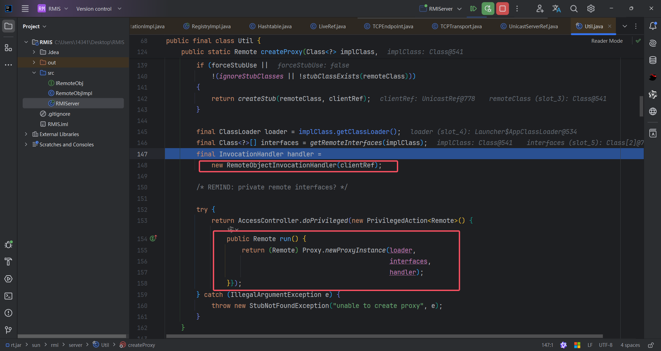Screen dimensions: 661x351
Task: Click the Translate icon
Action: pos(557,9)
